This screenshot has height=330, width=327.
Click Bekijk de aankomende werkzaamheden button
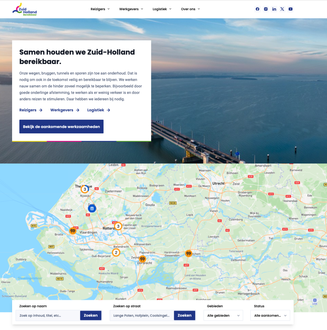tap(61, 127)
